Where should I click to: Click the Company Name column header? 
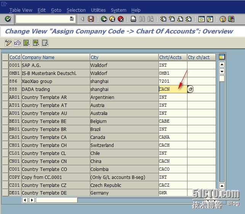[56, 57]
